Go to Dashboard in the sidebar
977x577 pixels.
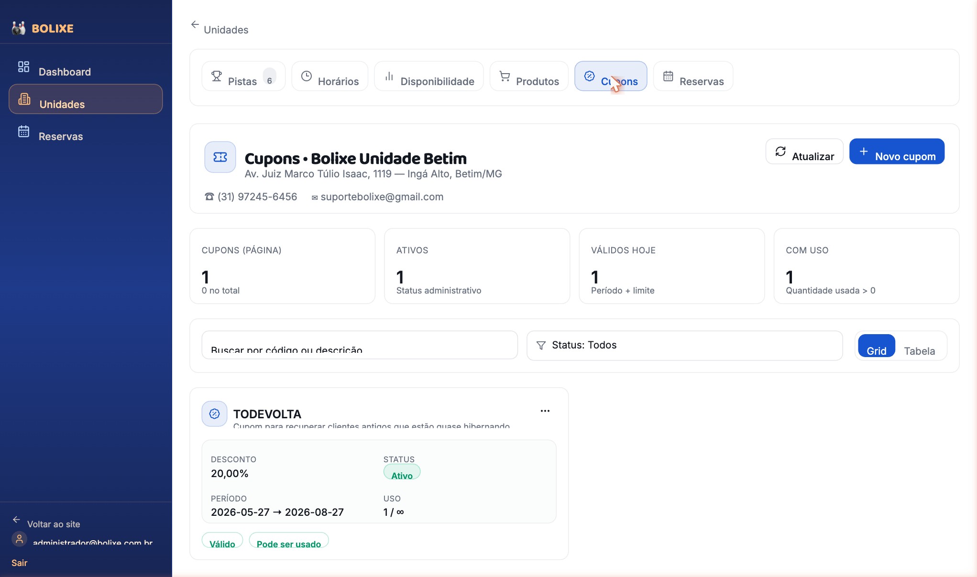click(x=86, y=67)
